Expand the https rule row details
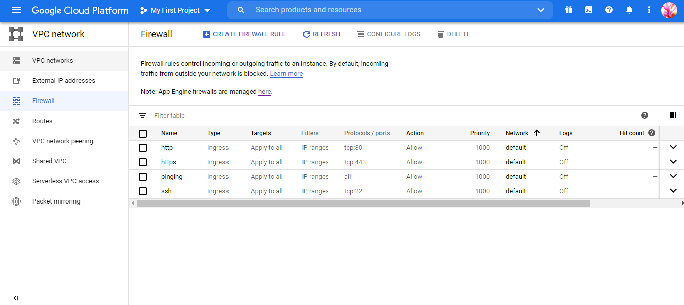This screenshot has width=684, height=305. 673,162
